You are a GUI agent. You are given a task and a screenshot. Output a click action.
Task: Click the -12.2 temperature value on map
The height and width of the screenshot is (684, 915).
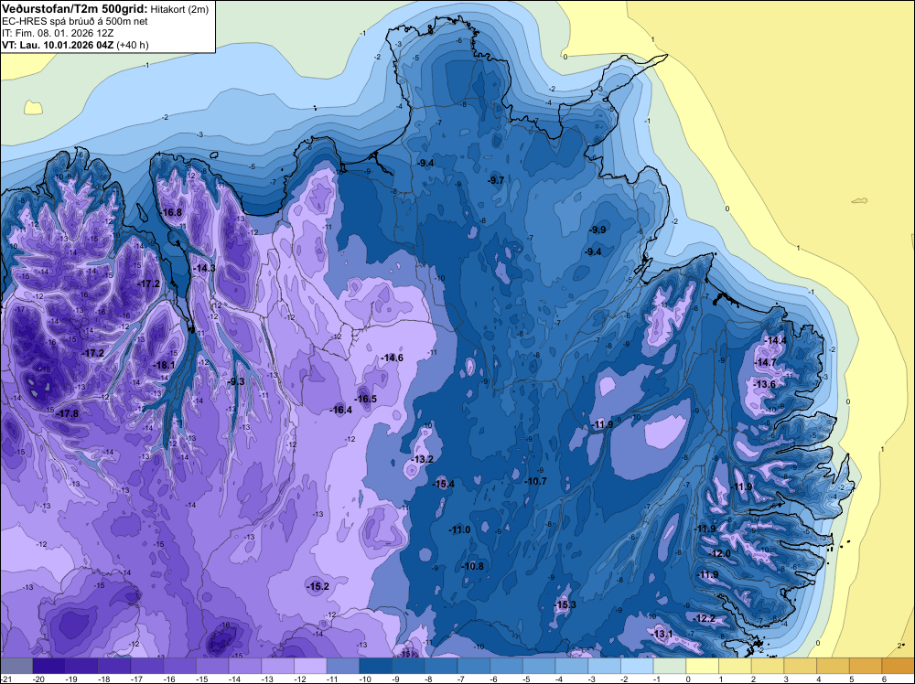(705, 618)
